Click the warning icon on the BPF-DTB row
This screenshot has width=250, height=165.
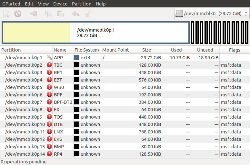click(49, 102)
